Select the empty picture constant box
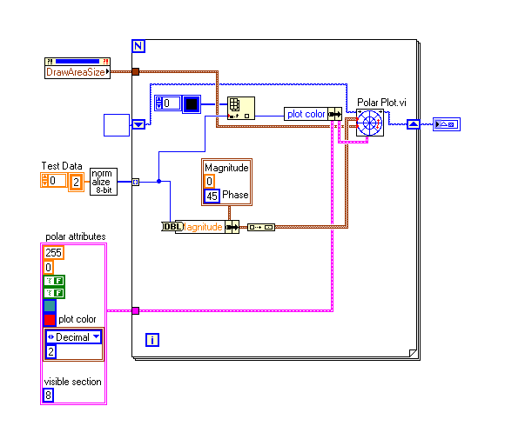The image size is (532, 426). [x=117, y=125]
